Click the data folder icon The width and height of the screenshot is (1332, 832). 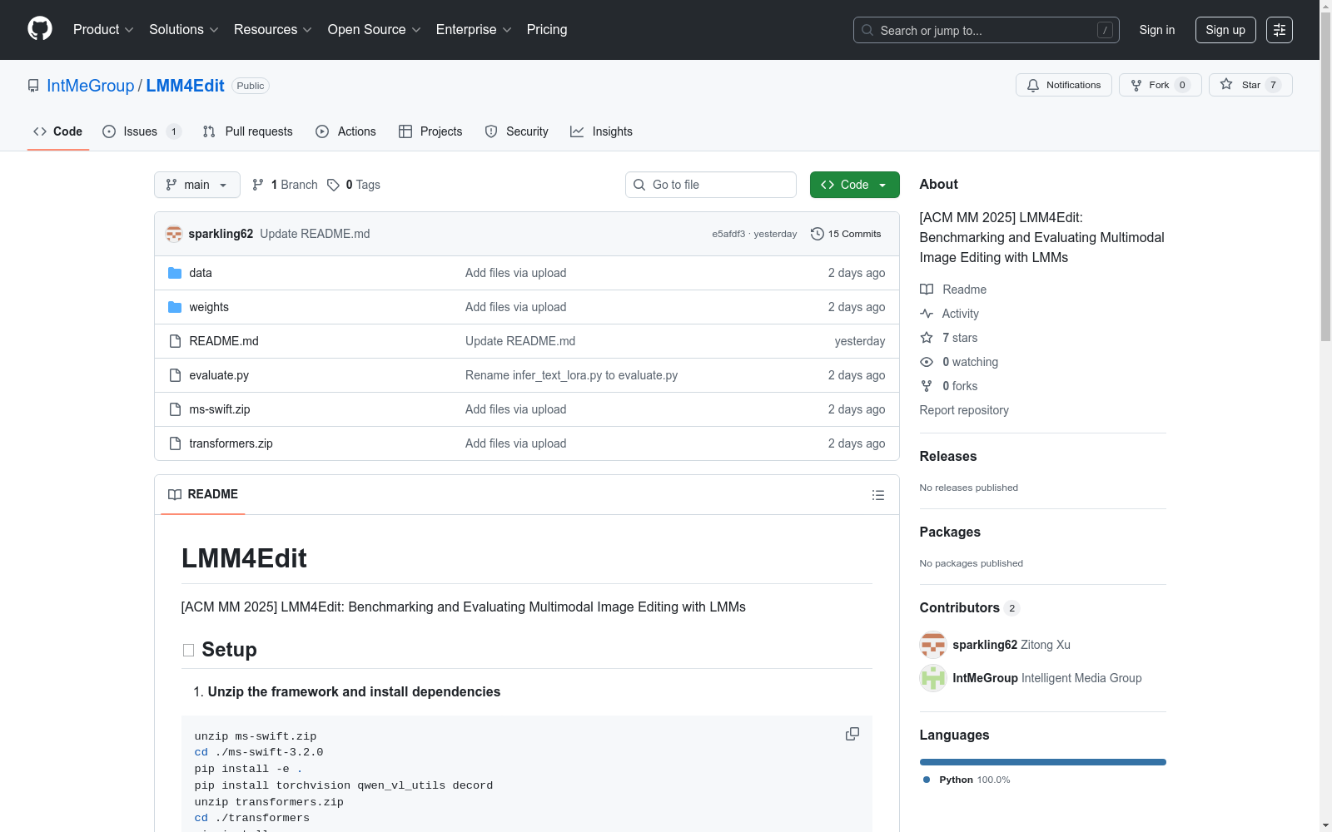tap(175, 273)
